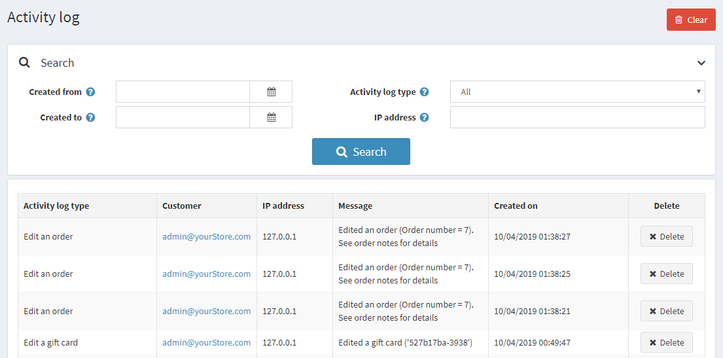Image resolution: width=723 pixels, height=358 pixels.
Task: Click the trash icon on Clear button
Action: [x=679, y=20]
